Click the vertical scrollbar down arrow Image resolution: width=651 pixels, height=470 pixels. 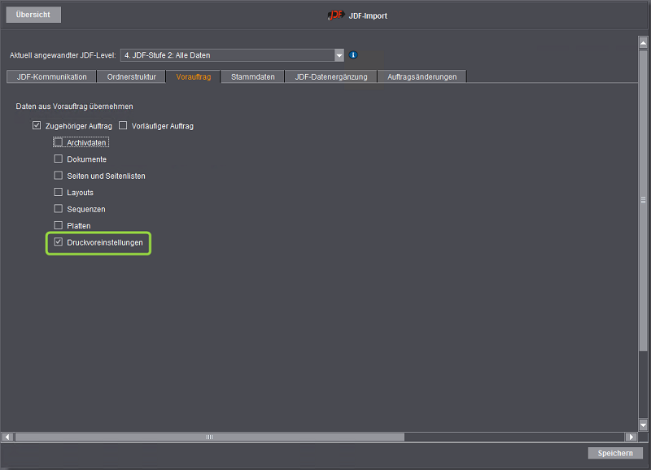[x=643, y=425]
